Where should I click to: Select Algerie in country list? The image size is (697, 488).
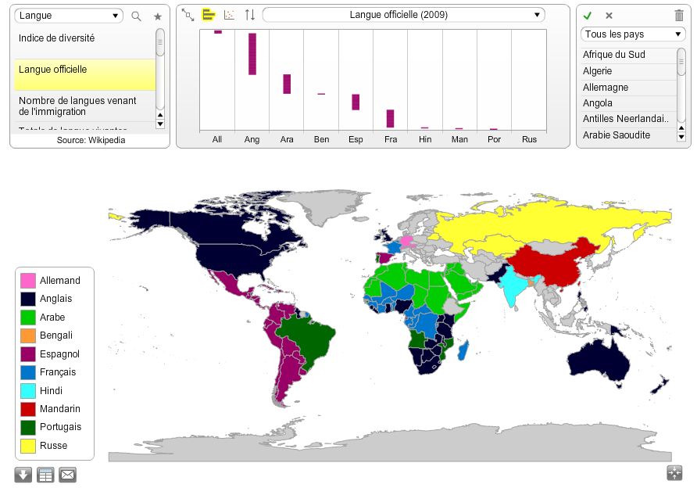[x=628, y=71]
